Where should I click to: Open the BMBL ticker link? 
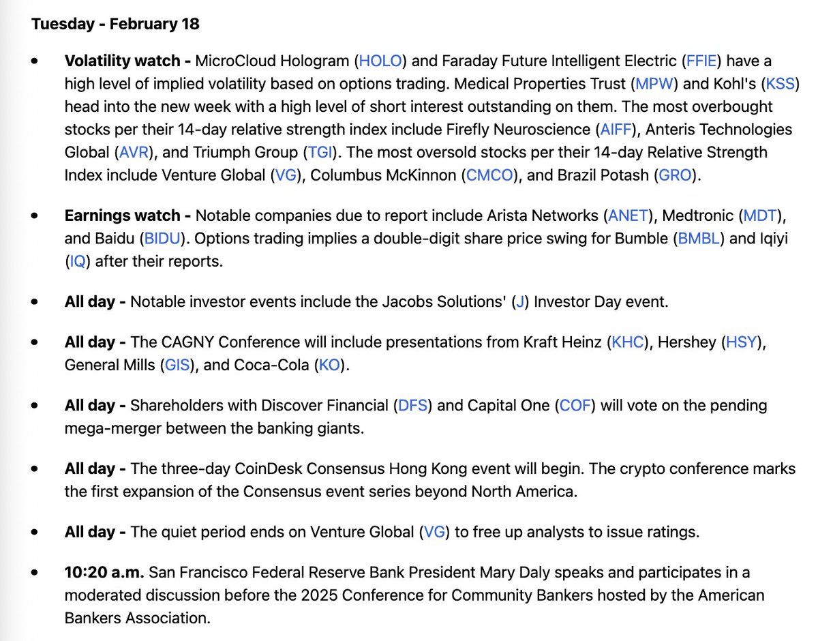pyautogui.click(x=698, y=239)
